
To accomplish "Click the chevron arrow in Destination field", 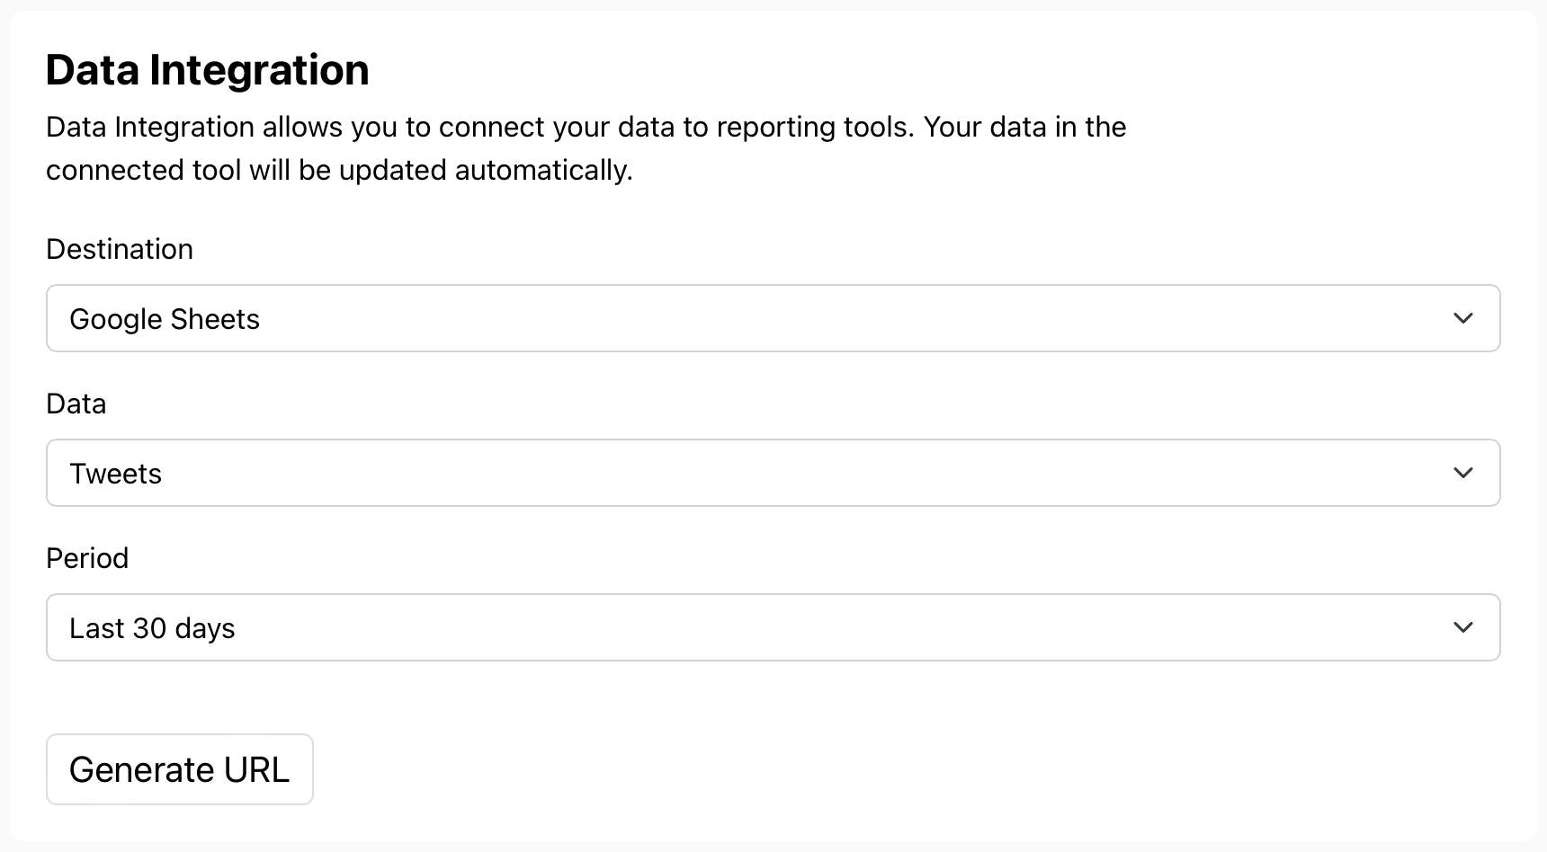I will [x=1463, y=318].
